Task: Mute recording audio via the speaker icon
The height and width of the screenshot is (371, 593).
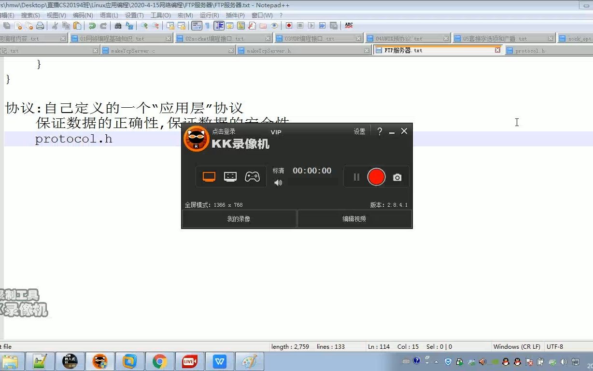Action: pyautogui.click(x=279, y=183)
